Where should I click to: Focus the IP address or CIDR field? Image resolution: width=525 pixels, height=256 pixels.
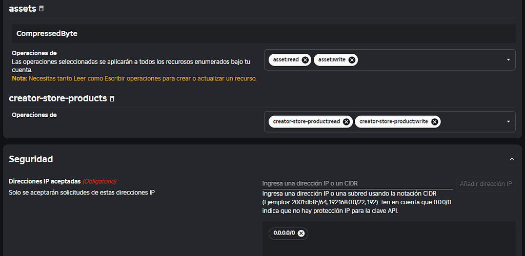[x=357, y=183]
